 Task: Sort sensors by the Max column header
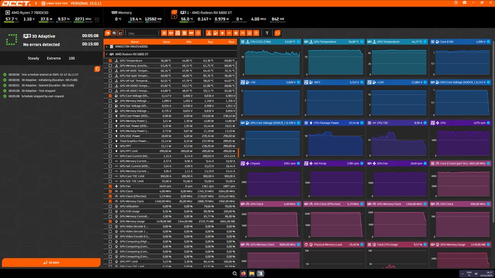(x=230, y=42)
